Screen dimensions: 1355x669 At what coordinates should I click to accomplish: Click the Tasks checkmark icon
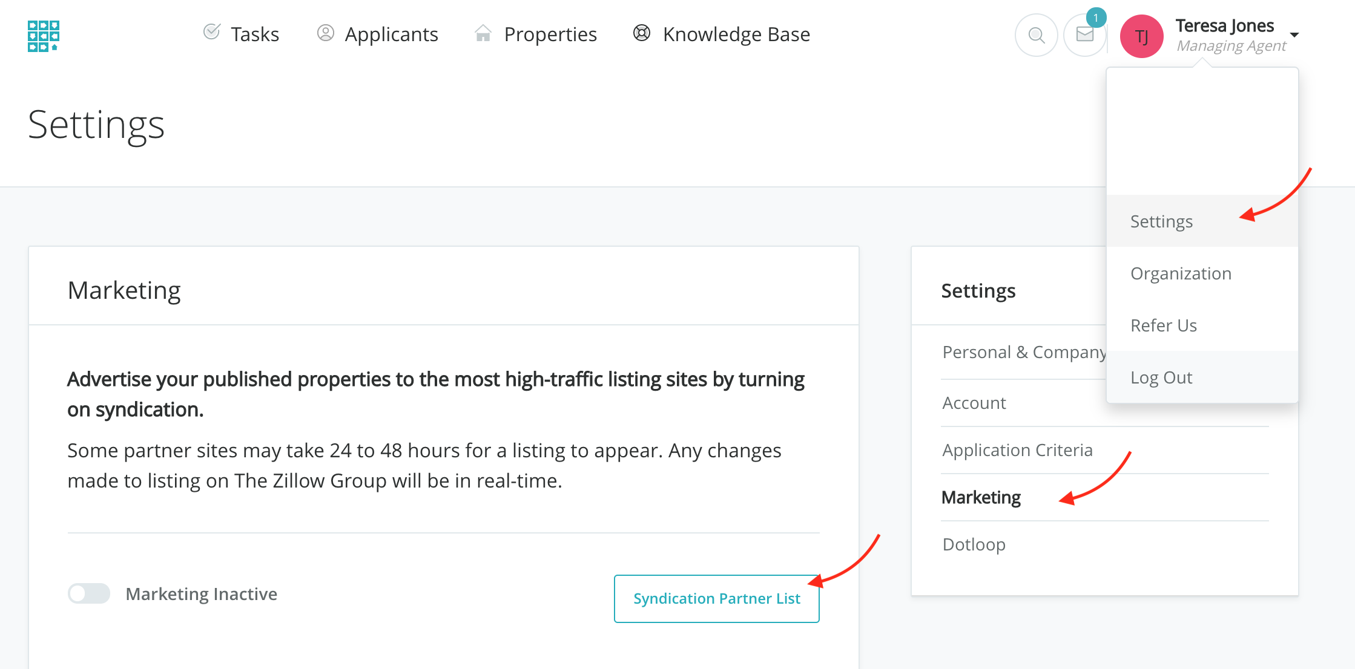(x=211, y=32)
